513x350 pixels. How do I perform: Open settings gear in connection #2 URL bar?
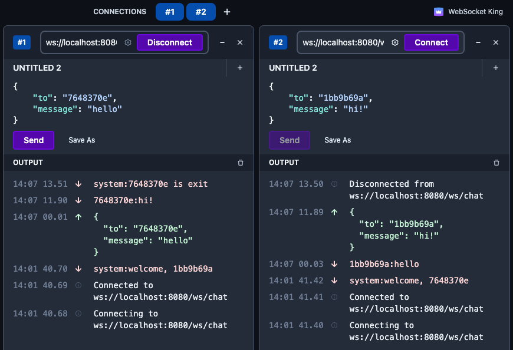(x=395, y=42)
